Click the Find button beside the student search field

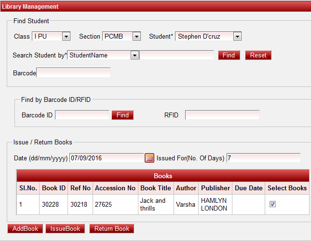(x=229, y=55)
